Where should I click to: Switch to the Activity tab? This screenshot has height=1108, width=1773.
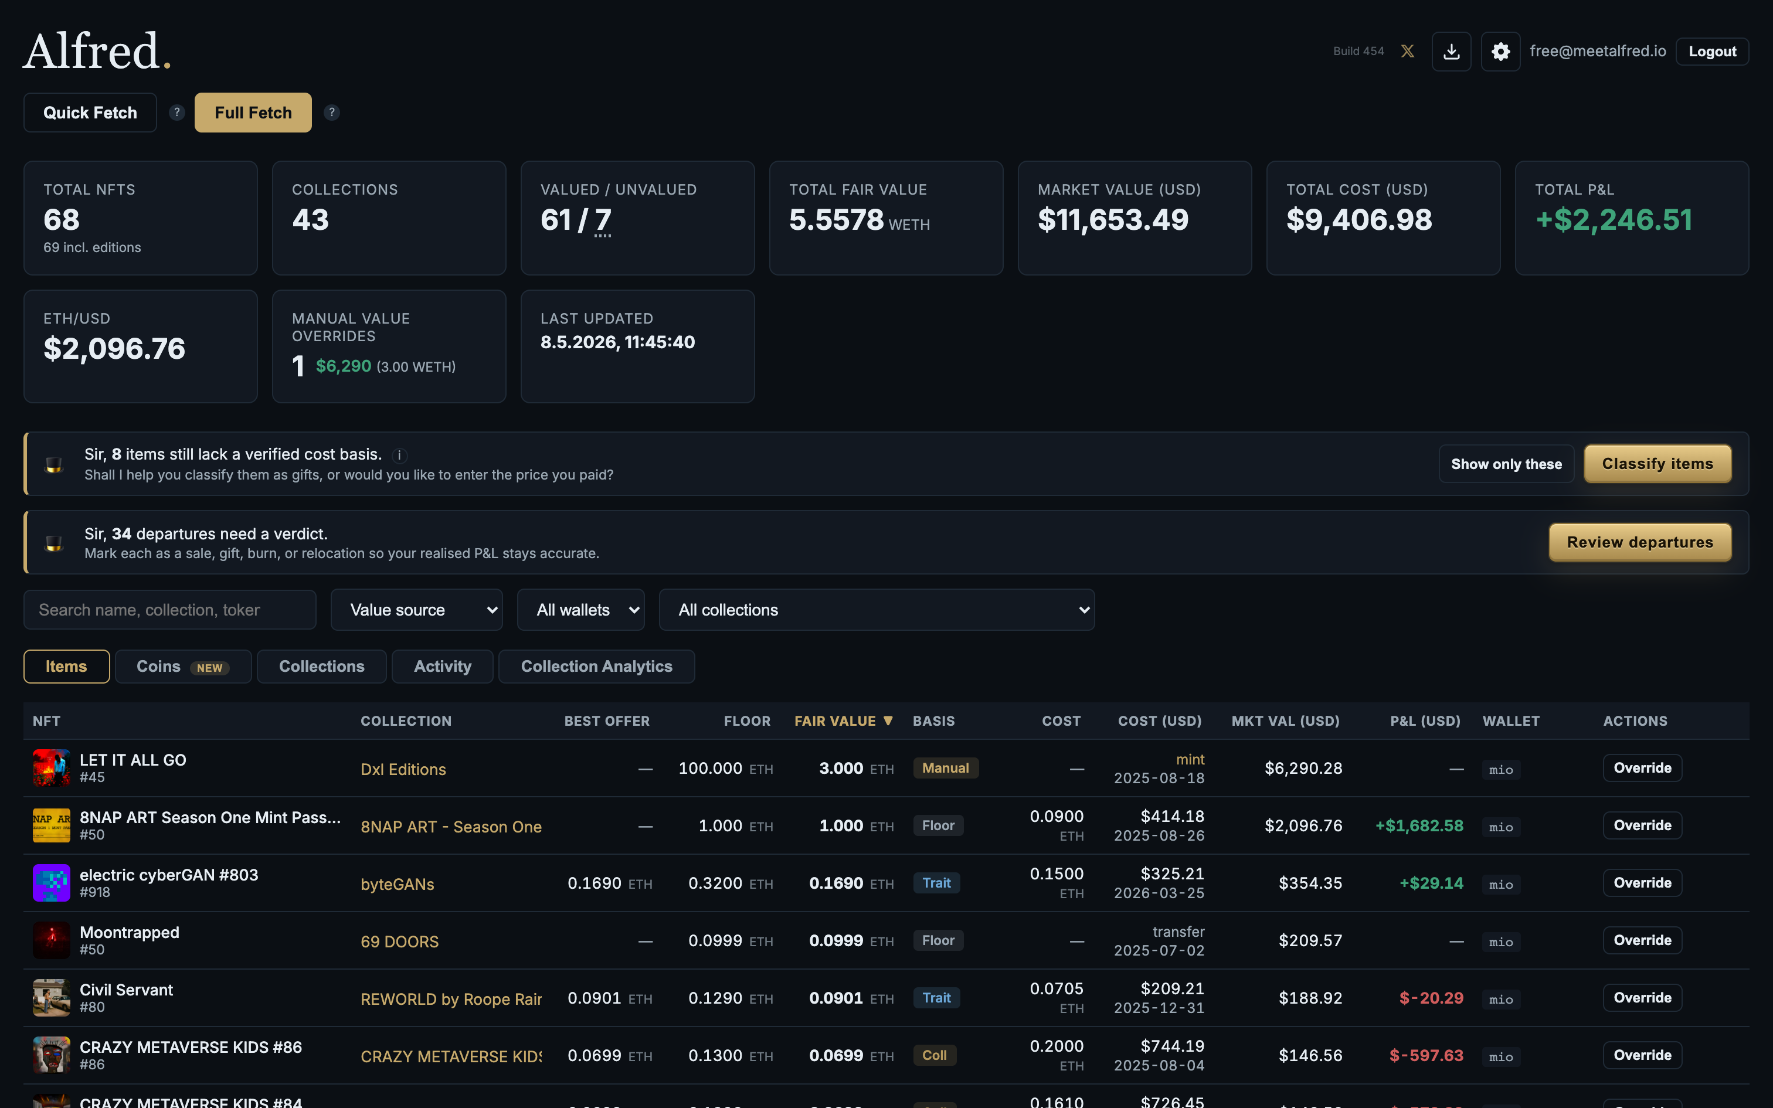[443, 666]
